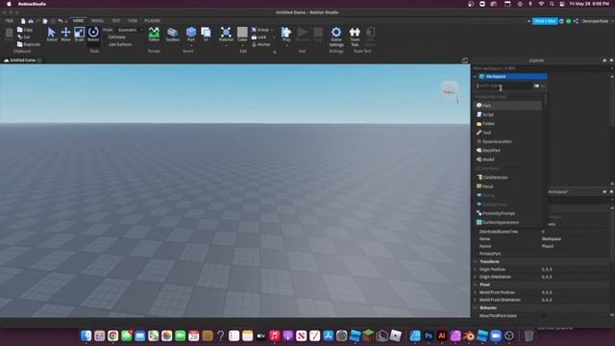Expand the Part dropdown arrow below Part
Screen dimensions: 615x346
click(x=191, y=45)
